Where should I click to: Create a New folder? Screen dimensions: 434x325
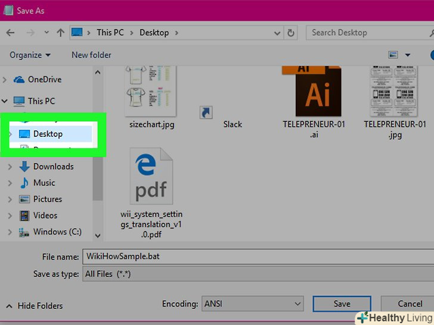(91, 55)
